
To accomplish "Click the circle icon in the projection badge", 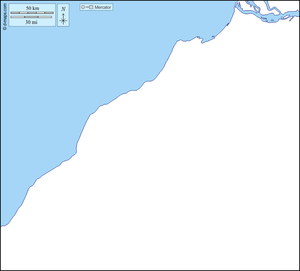I will point(83,7).
